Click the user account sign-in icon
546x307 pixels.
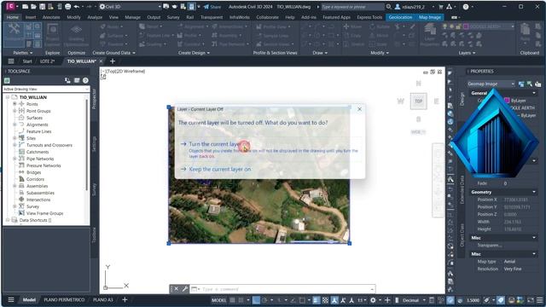tap(398, 7)
